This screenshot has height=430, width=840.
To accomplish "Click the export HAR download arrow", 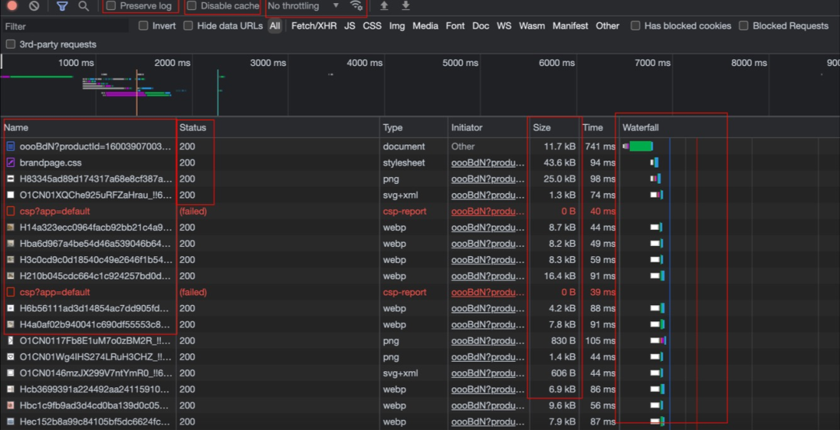I will point(405,6).
